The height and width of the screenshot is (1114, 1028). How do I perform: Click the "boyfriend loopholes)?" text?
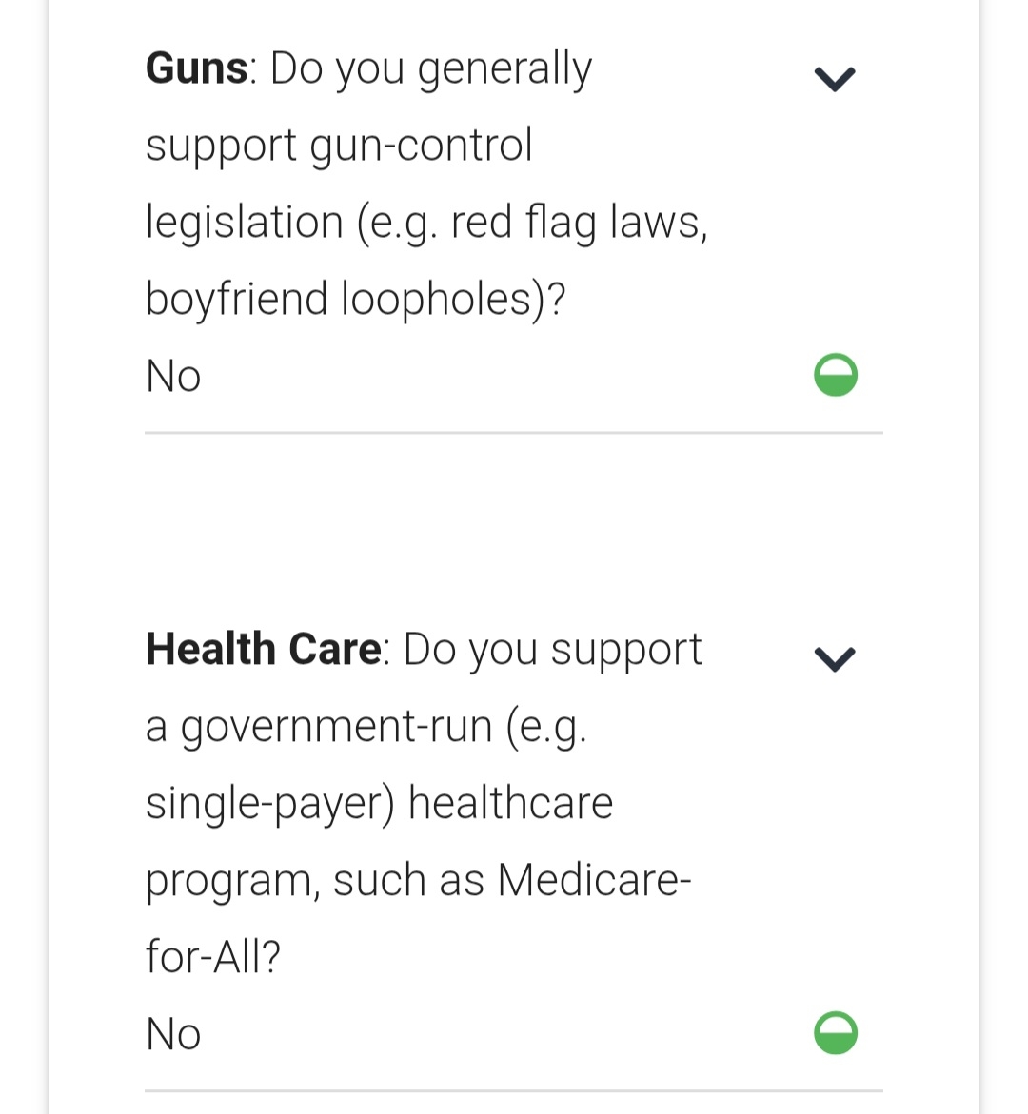[355, 299]
